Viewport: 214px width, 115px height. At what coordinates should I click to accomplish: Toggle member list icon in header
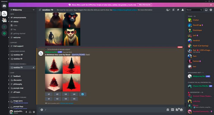(x=182, y=10)
